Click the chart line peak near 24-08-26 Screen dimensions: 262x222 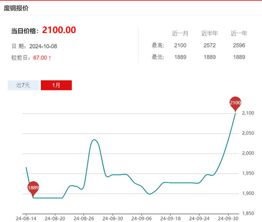94,140
